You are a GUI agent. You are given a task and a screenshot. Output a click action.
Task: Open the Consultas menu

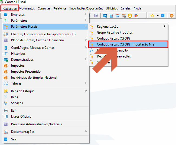44,8
